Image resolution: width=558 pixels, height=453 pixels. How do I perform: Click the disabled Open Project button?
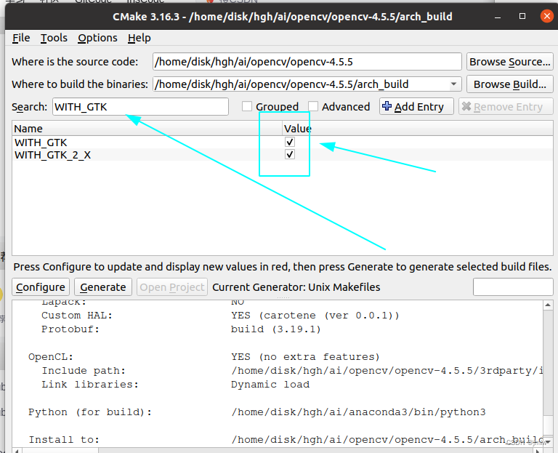(x=172, y=287)
